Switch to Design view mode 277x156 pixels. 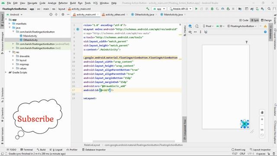(266, 20)
